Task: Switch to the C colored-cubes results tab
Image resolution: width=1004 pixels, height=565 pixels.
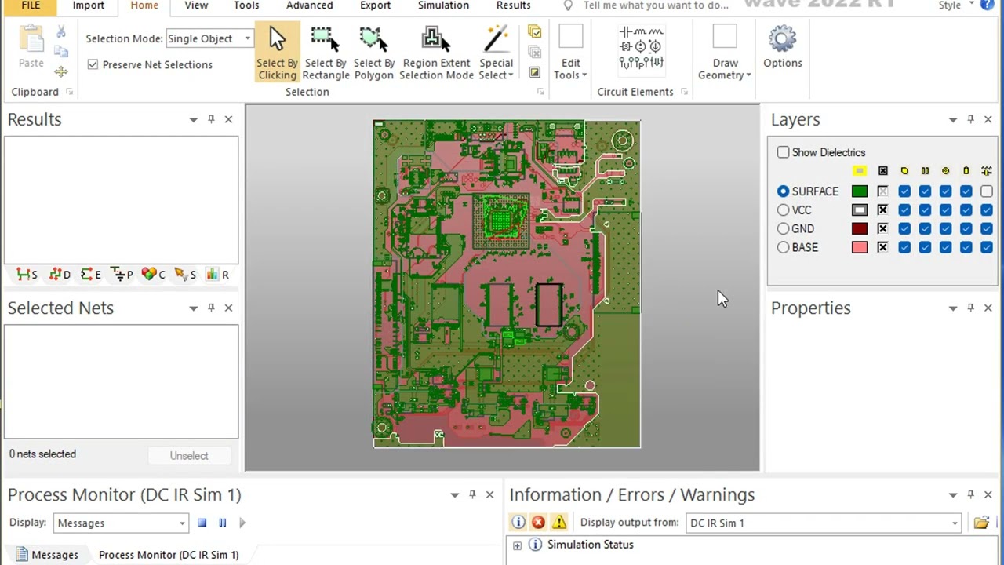Action: 153,274
